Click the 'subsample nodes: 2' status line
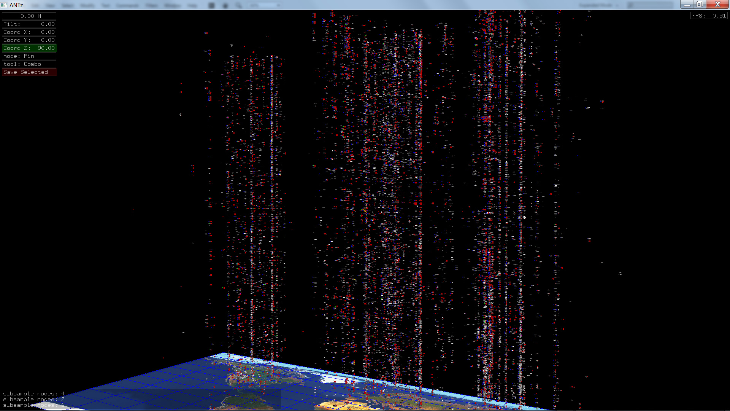This screenshot has width=730, height=411. (33, 399)
